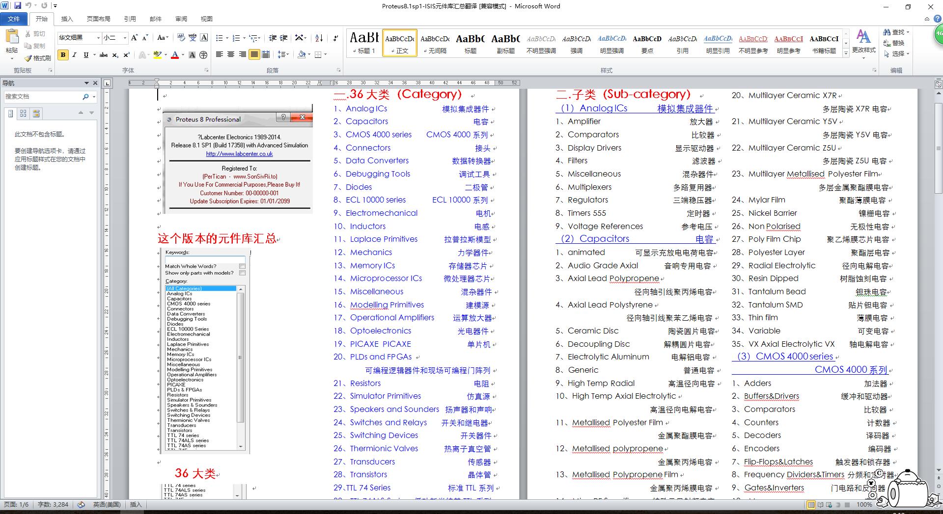Open navigation pane options dropdown arrow

click(86, 83)
